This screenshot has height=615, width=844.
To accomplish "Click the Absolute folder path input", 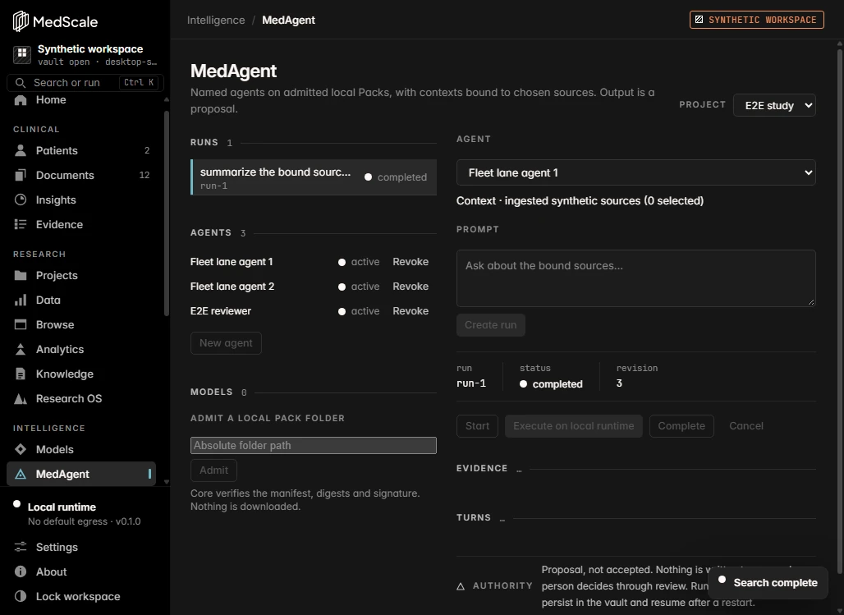I will pyautogui.click(x=314, y=445).
